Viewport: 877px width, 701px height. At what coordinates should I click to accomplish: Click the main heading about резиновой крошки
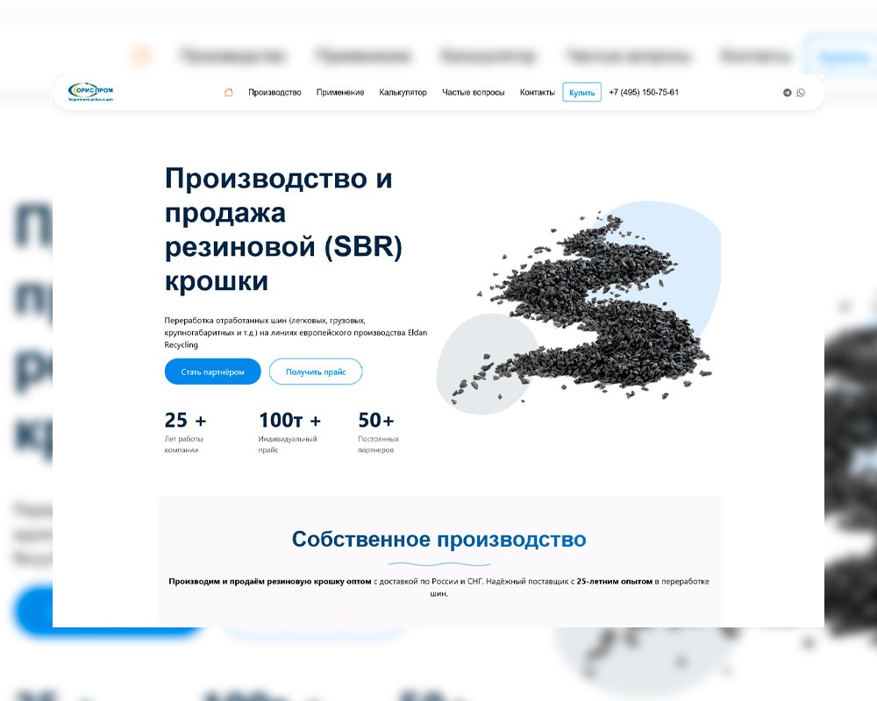point(283,230)
